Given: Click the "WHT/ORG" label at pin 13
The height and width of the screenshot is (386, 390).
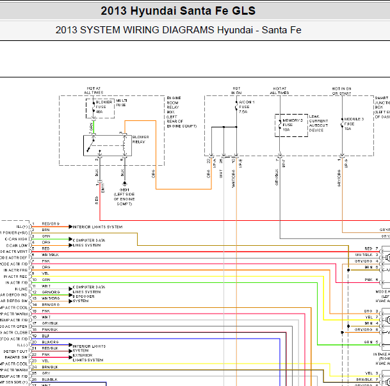Looking at the screenshot, I should 51,298.
